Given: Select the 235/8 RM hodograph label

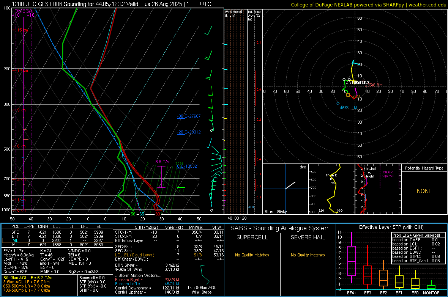Looking at the screenshot, I should [374, 85].
